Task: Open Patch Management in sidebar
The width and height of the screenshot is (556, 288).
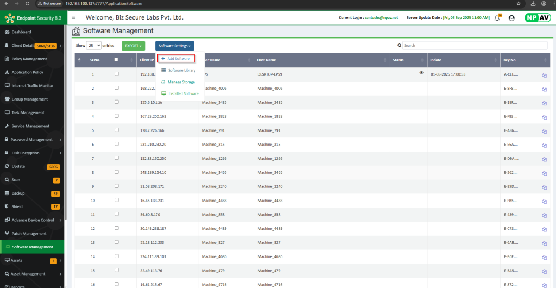Action: click(29, 233)
